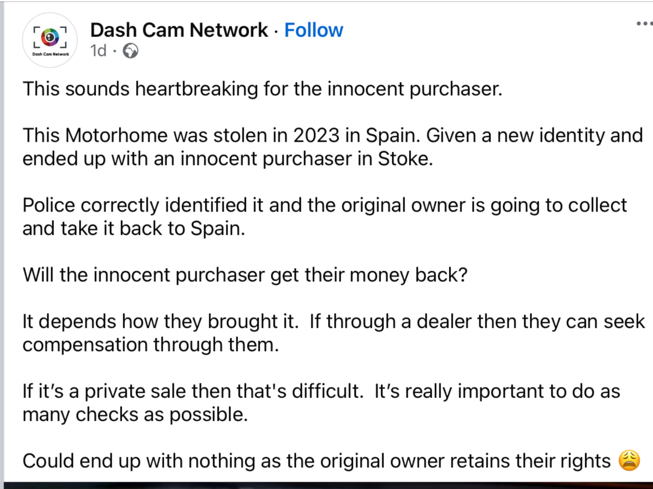Click the 'If it's a private sale' paragraph

tap(321, 403)
